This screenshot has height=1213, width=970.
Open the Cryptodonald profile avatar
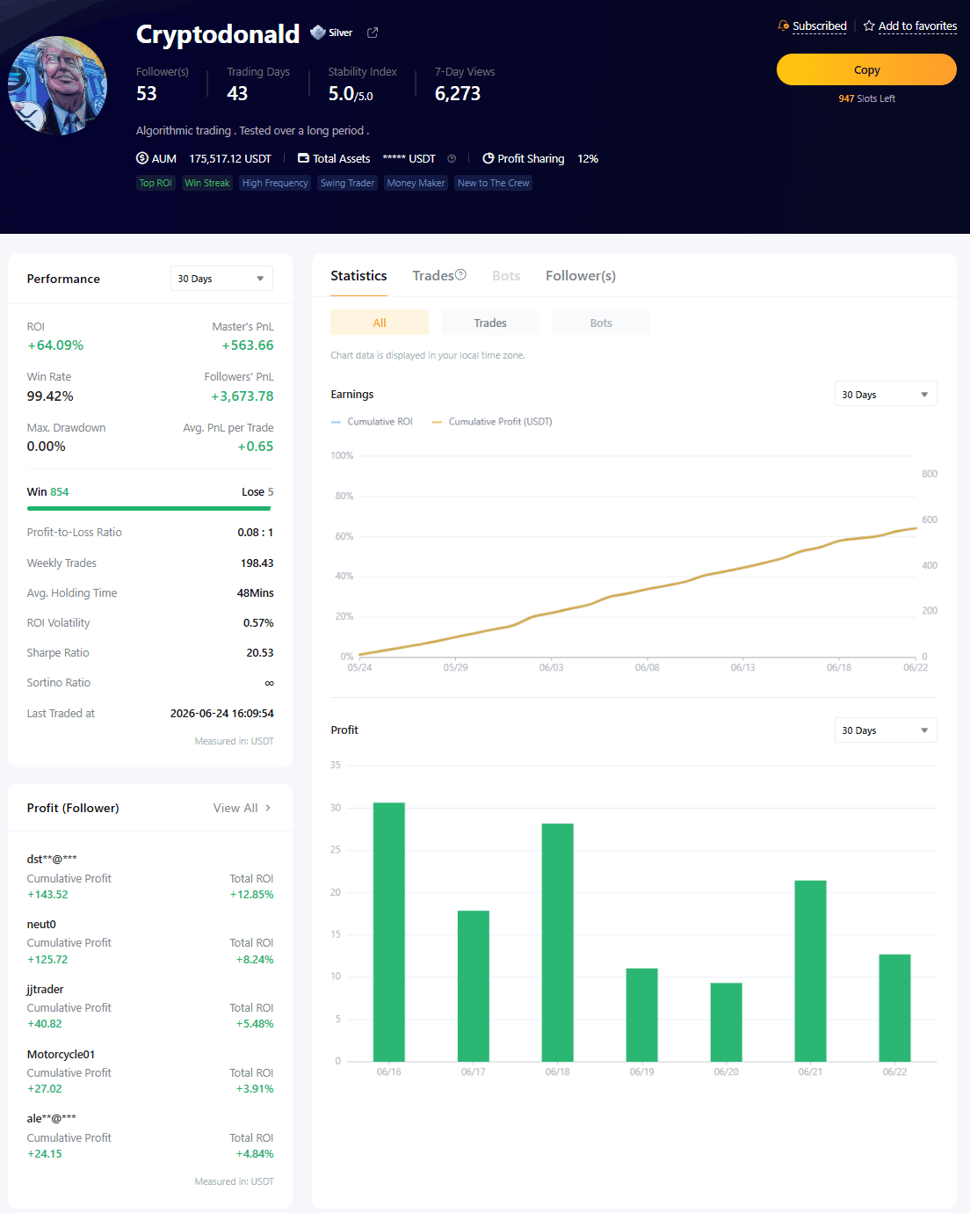coord(58,85)
